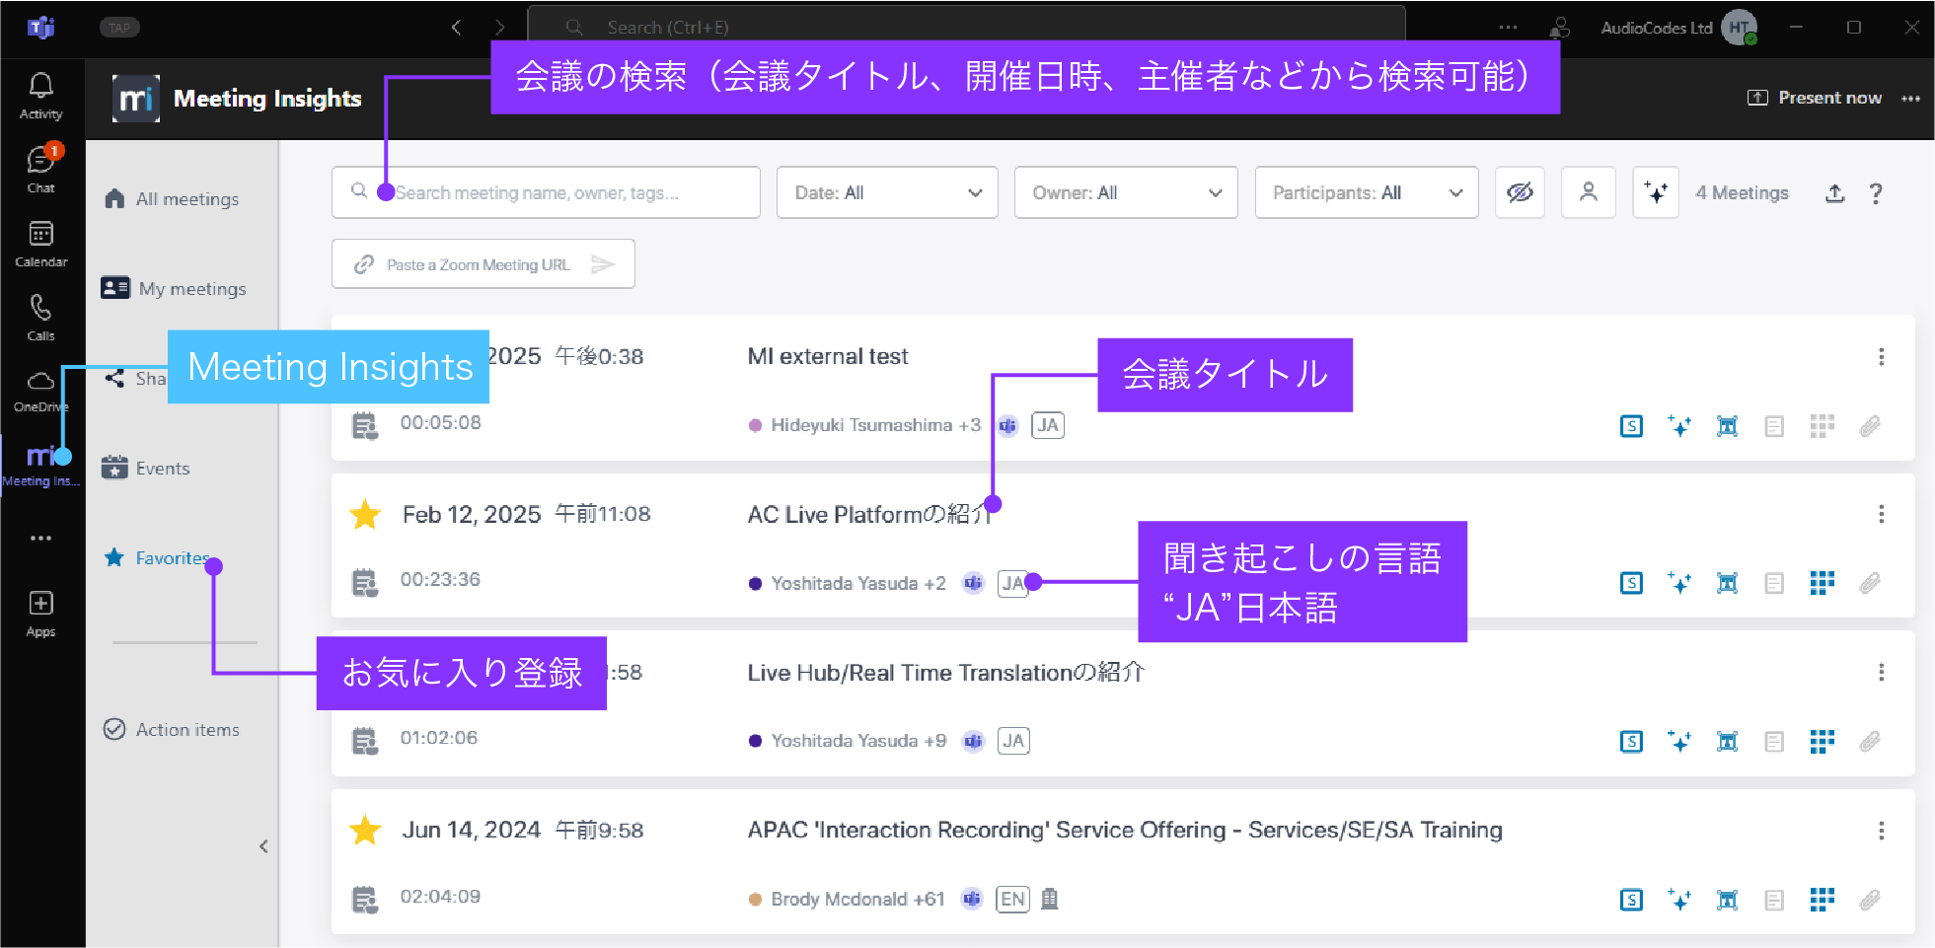
Task: Click Present now button
Action: click(x=1814, y=98)
